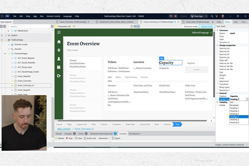Switch to Event_Overview tab
The image size is (249, 166).
tap(73, 22)
